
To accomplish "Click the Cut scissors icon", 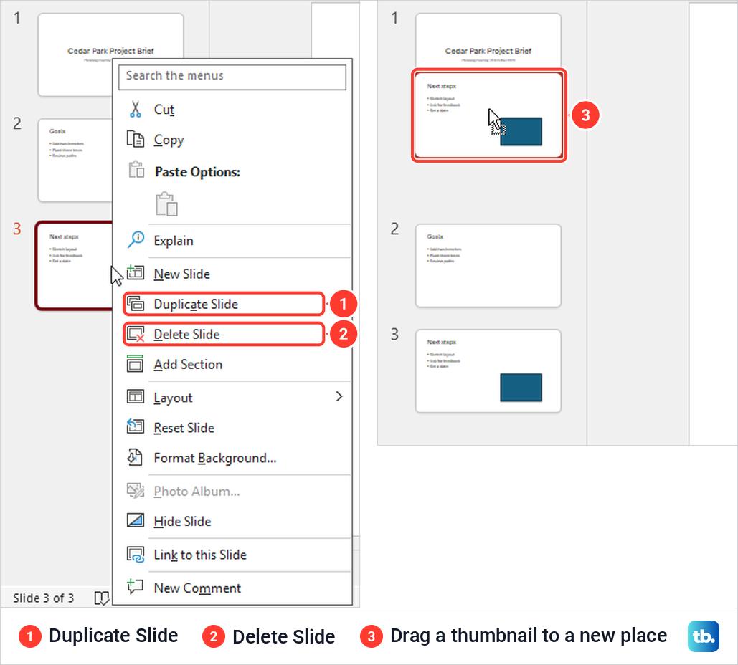I will (135, 109).
